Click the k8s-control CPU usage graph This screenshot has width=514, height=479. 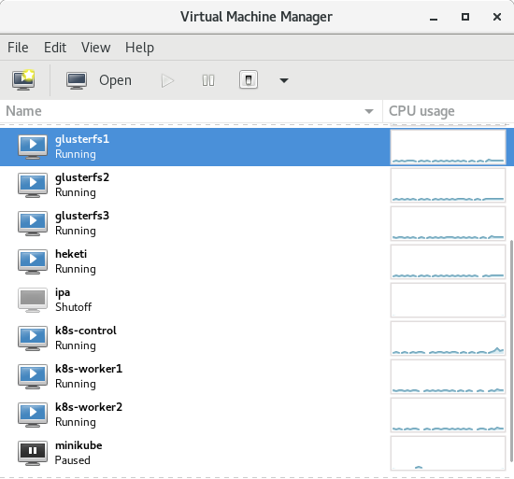tap(448, 338)
